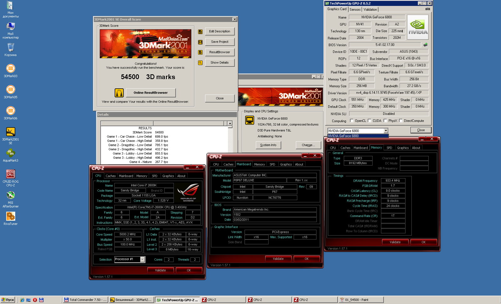The image size is (501, 304).
Task: Click the icon beside ResultBrowser
Action: point(200,52)
